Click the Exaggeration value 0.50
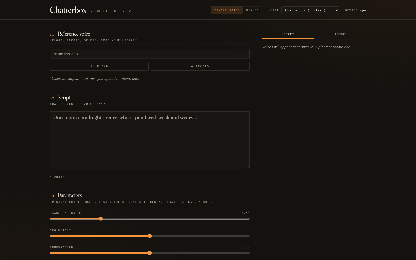 click(x=245, y=213)
